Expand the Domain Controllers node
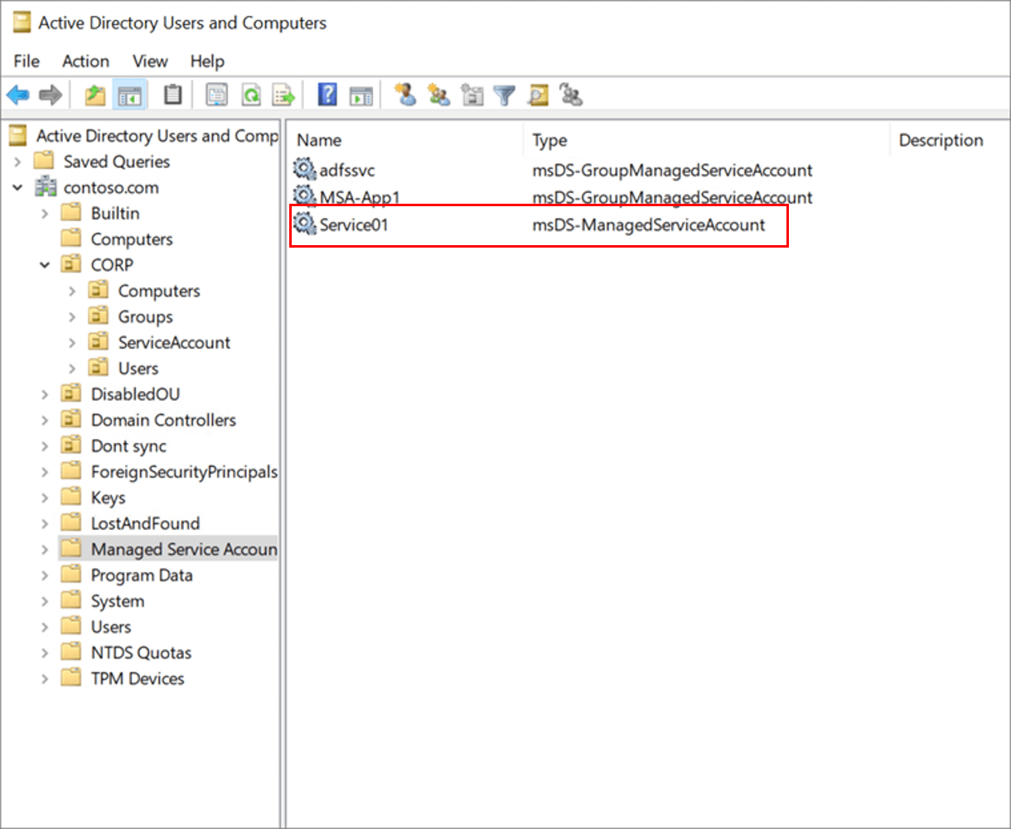Image resolution: width=1011 pixels, height=829 pixels. (46, 420)
